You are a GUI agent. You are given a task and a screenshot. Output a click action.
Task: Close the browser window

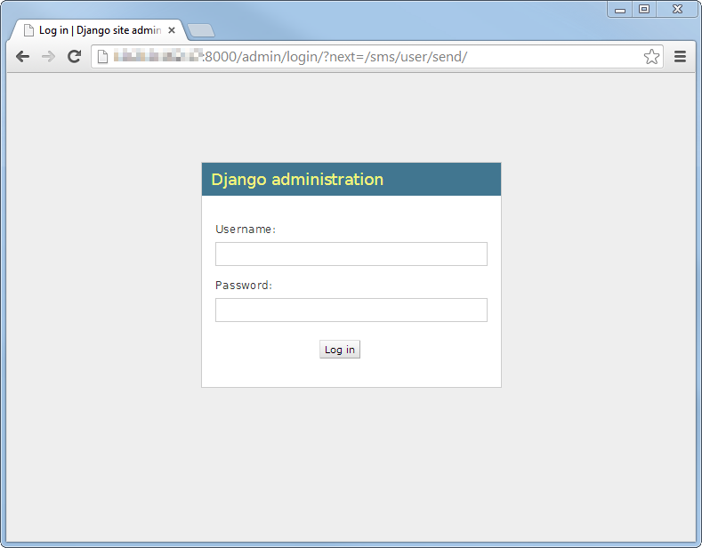pos(677,10)
